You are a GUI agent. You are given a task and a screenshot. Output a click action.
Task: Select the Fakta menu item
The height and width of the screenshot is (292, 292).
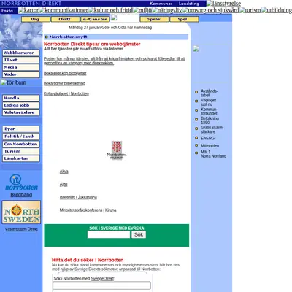7,11
